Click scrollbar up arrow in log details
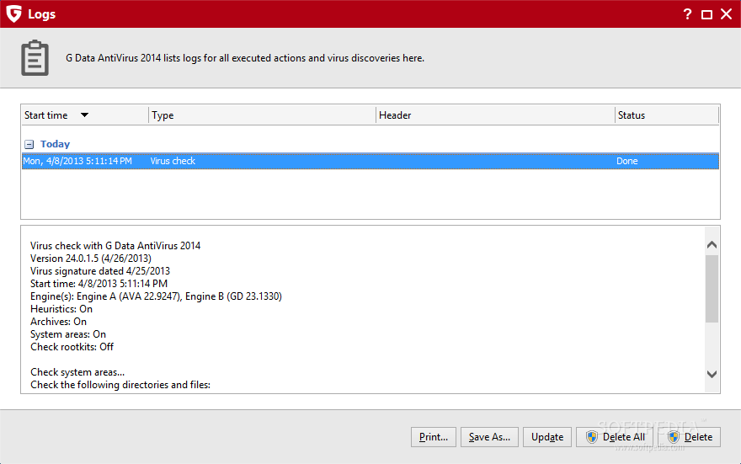The height and width of the screenshot is (464, 741). (712, 244)
